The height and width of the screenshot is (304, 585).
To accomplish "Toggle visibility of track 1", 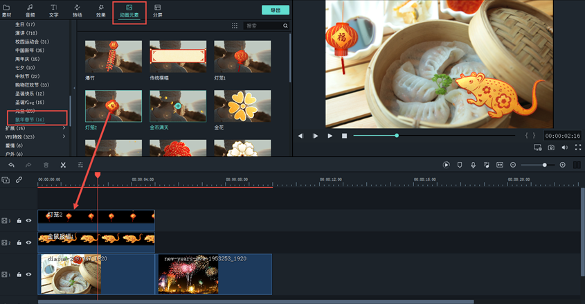I will click(28, 275).
